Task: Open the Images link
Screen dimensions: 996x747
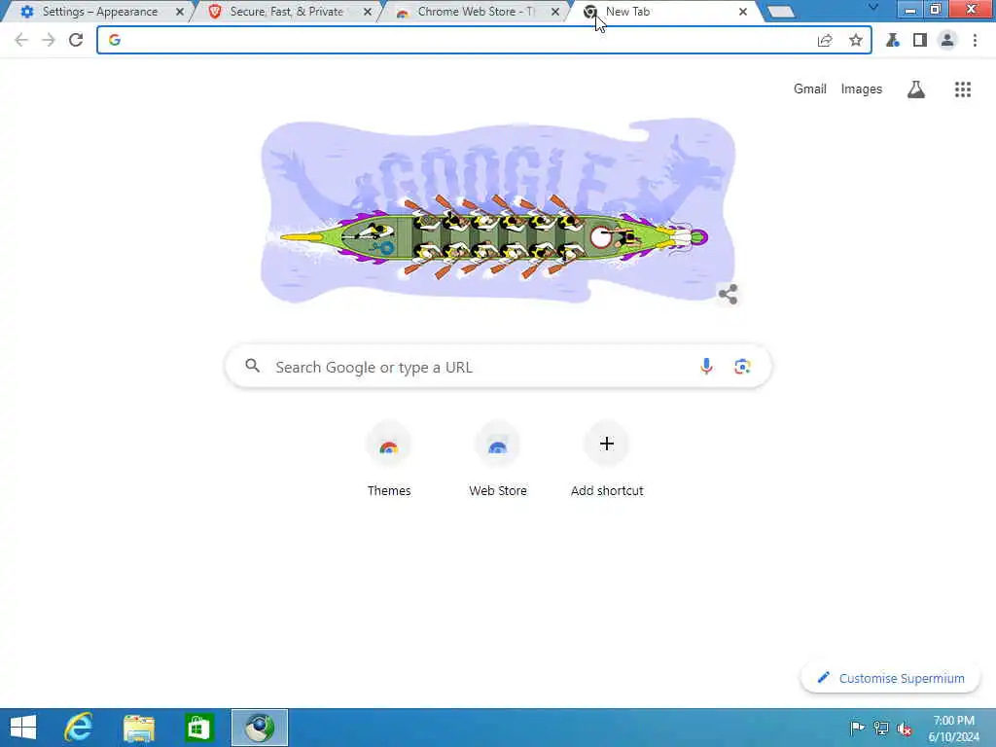Action: [x=862, y=89]
